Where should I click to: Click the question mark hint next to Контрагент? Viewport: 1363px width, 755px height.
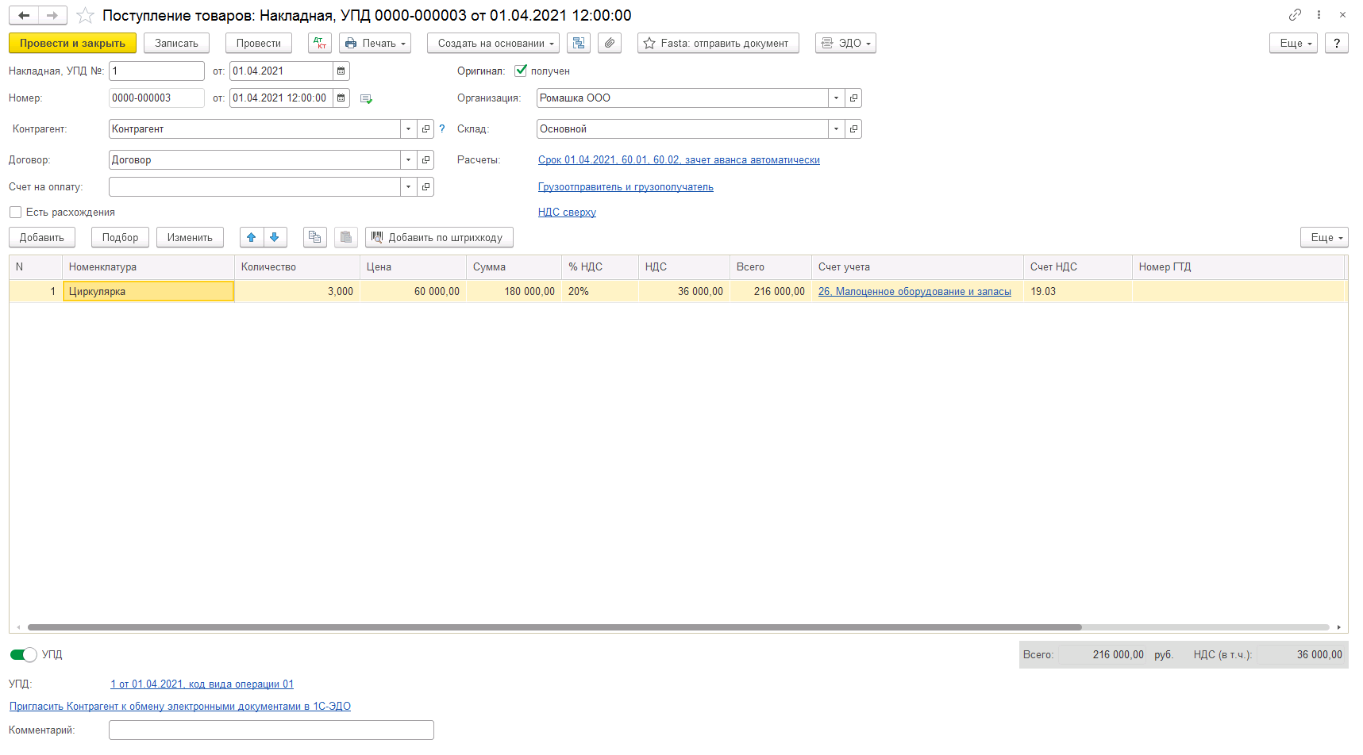coord(442,128)
